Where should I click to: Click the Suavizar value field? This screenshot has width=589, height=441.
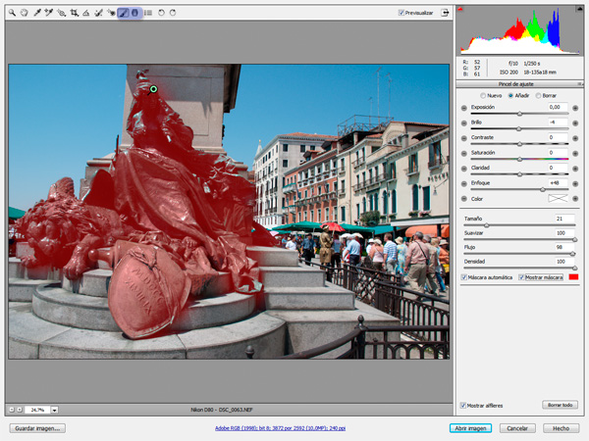[x=564, y=233]
